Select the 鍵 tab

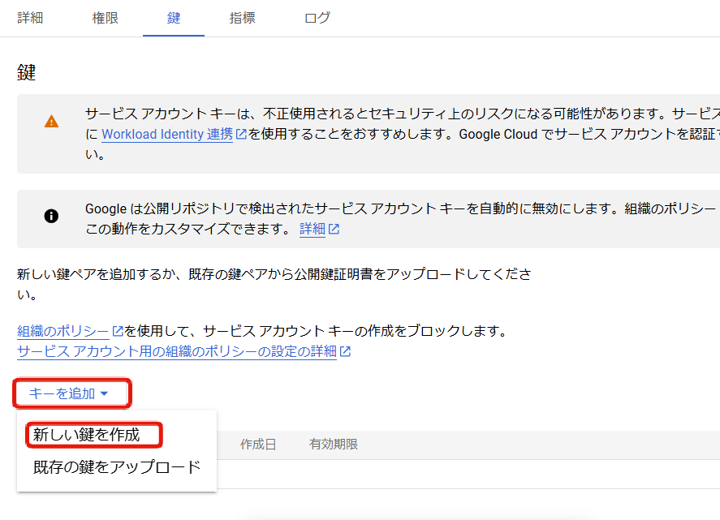point(174,18)
